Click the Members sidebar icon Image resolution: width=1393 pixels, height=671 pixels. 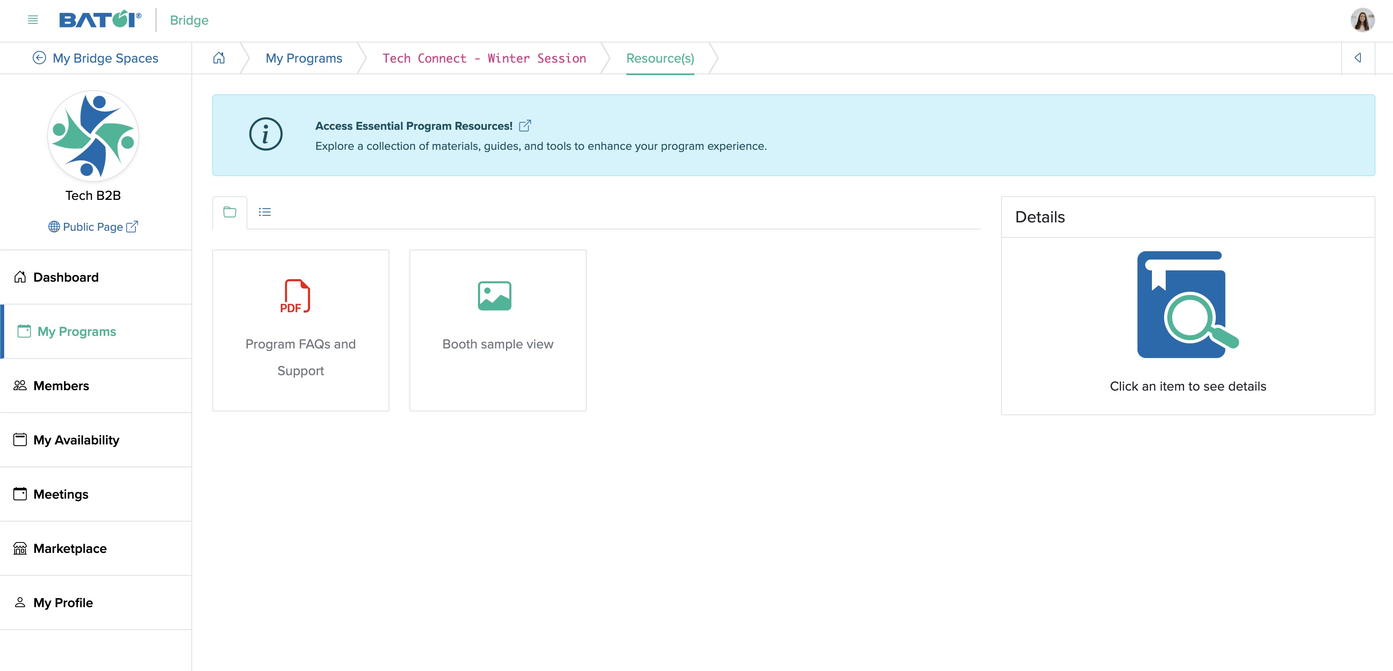tap(20, 385)
